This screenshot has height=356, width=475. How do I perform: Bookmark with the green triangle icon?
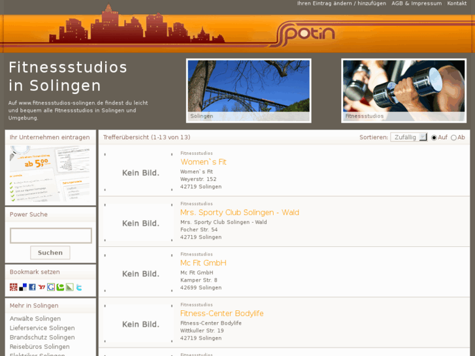pos(70,287)
